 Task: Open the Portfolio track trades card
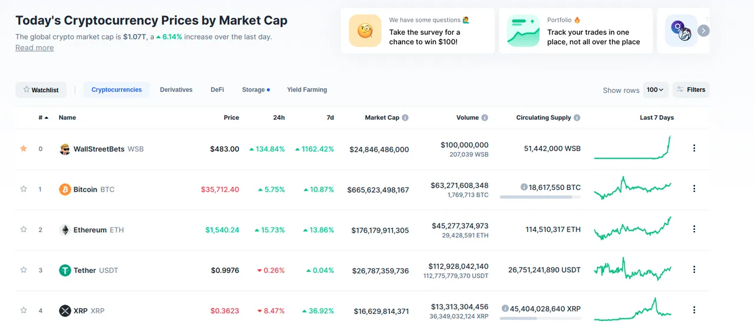click(576, 31)
